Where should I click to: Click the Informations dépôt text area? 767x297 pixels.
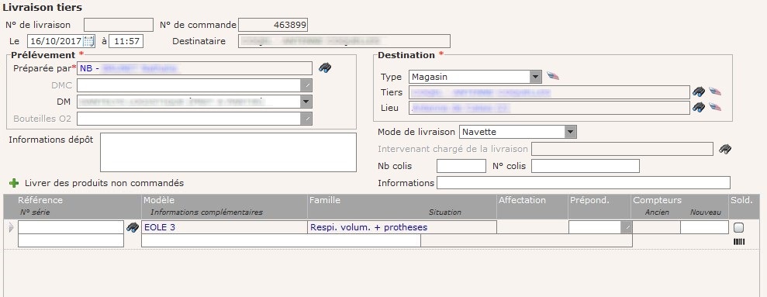(229, 152)
